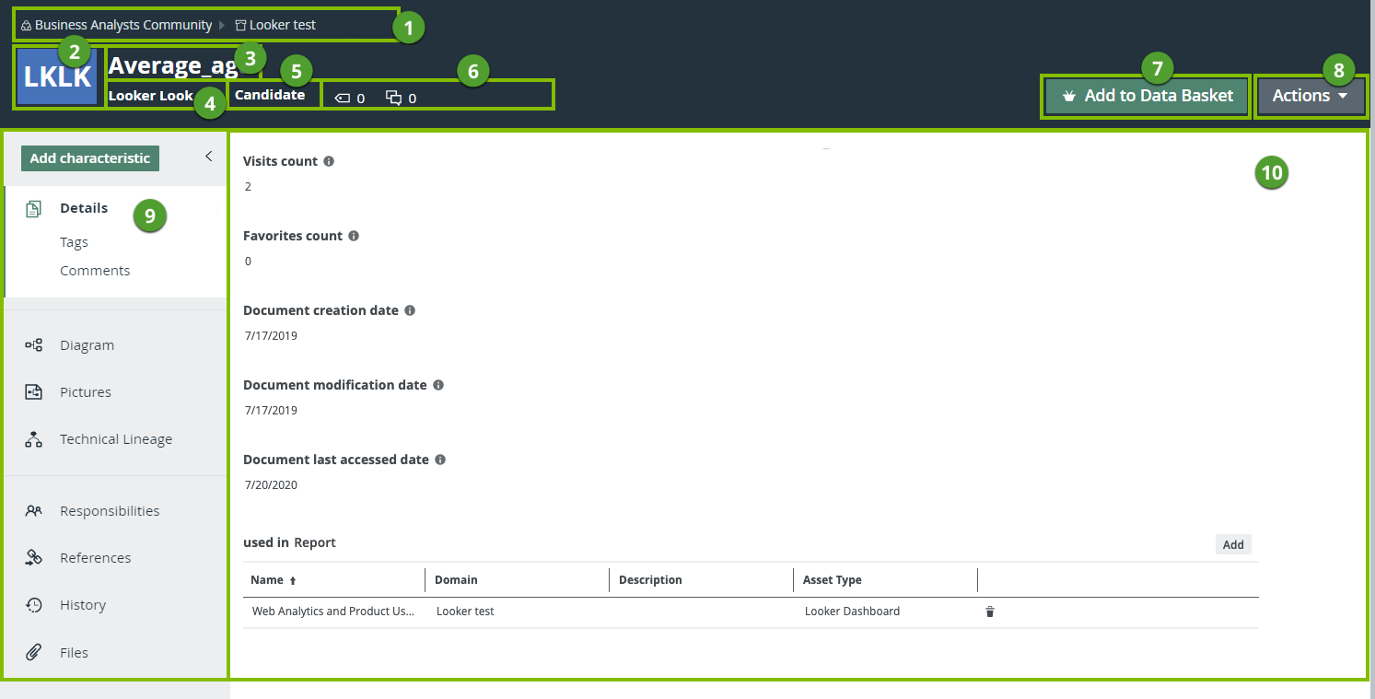Click the Technical Lineage icon
The height and width of the screenshot is (699, 1375).
tap(34, 439)
